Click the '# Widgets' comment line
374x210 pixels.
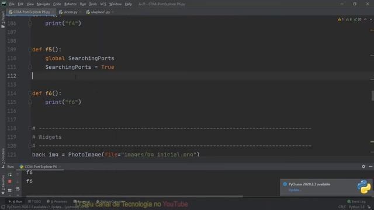tap(47, 137)
